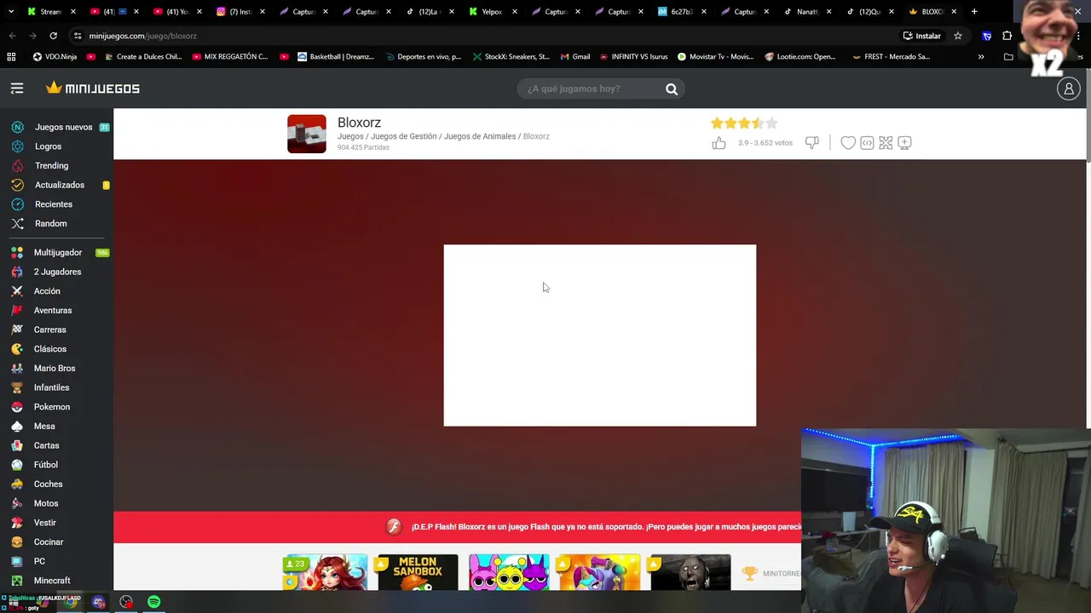Click the Minijuegos crown logo
The width and height of the screenshot is (1091, 613).
click(93, 89)
